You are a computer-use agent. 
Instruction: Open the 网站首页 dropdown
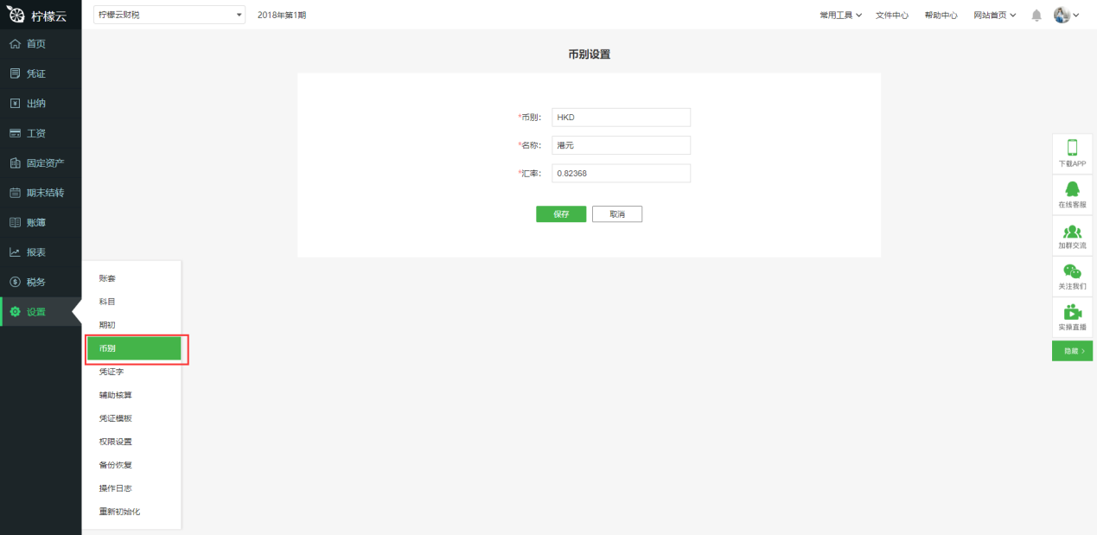[994, 16]
